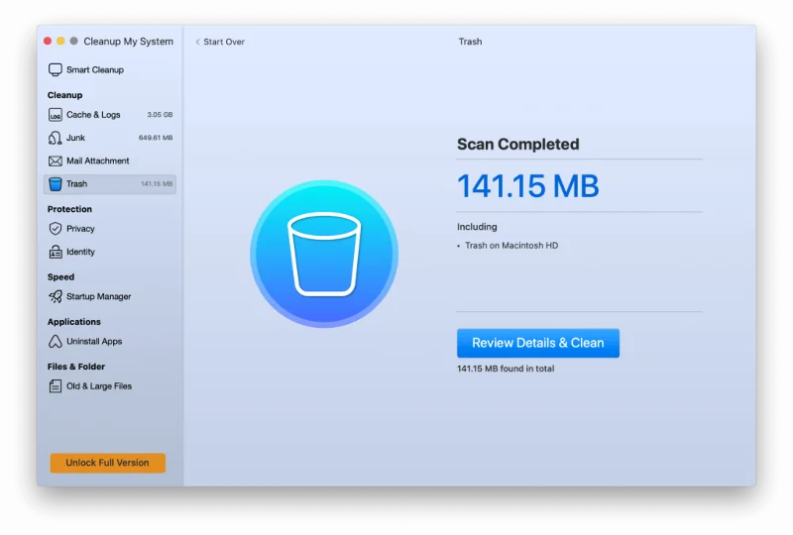Click the Files & Folder section header
The height and width of the screenshot is (535, 793).
click(76, 367)
